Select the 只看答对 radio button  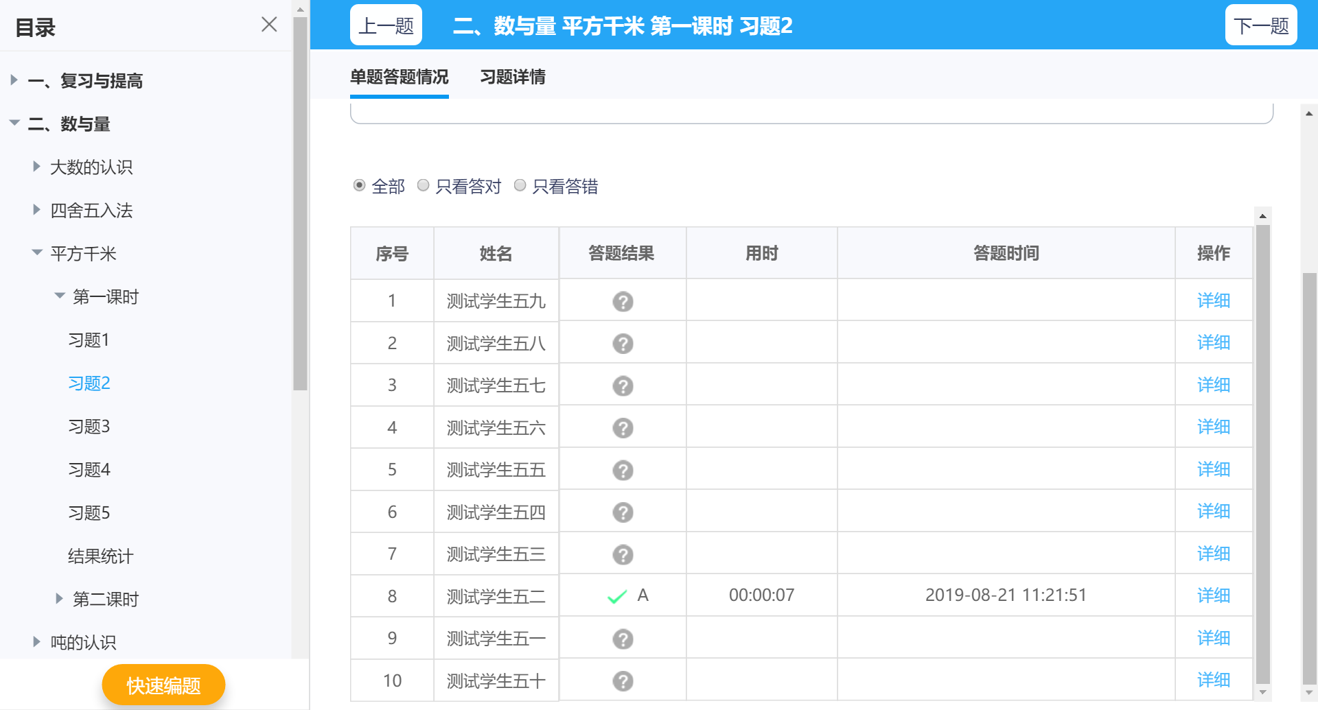pyautogui.click(x=424, y=185)
